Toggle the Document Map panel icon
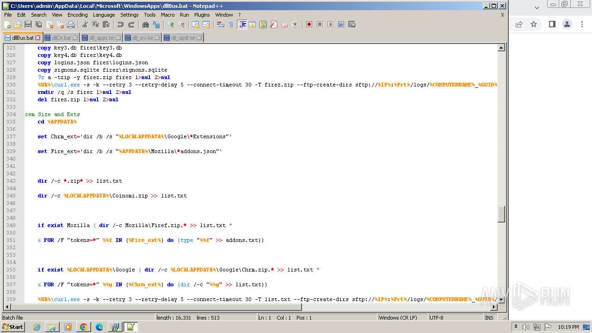 pyautogui.click(x=263, y=25)
